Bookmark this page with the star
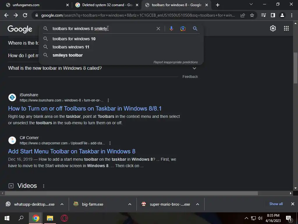 (x=252, y=15)
